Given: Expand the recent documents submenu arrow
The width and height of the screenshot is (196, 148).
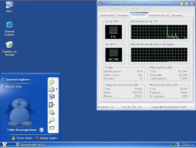Looking at the screenshot, I should (57, 89).
